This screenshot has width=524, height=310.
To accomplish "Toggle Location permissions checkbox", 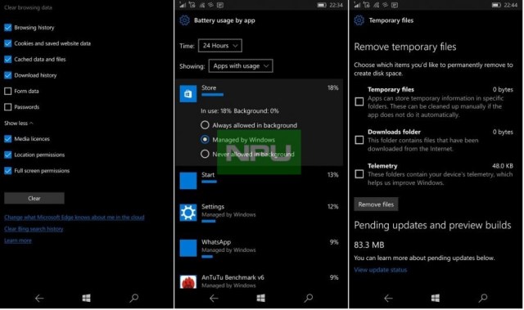I will click(x=8, y=155).
